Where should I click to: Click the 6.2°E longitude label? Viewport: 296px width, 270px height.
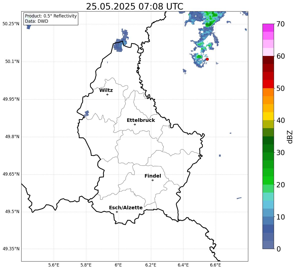(x=151, y=265)
